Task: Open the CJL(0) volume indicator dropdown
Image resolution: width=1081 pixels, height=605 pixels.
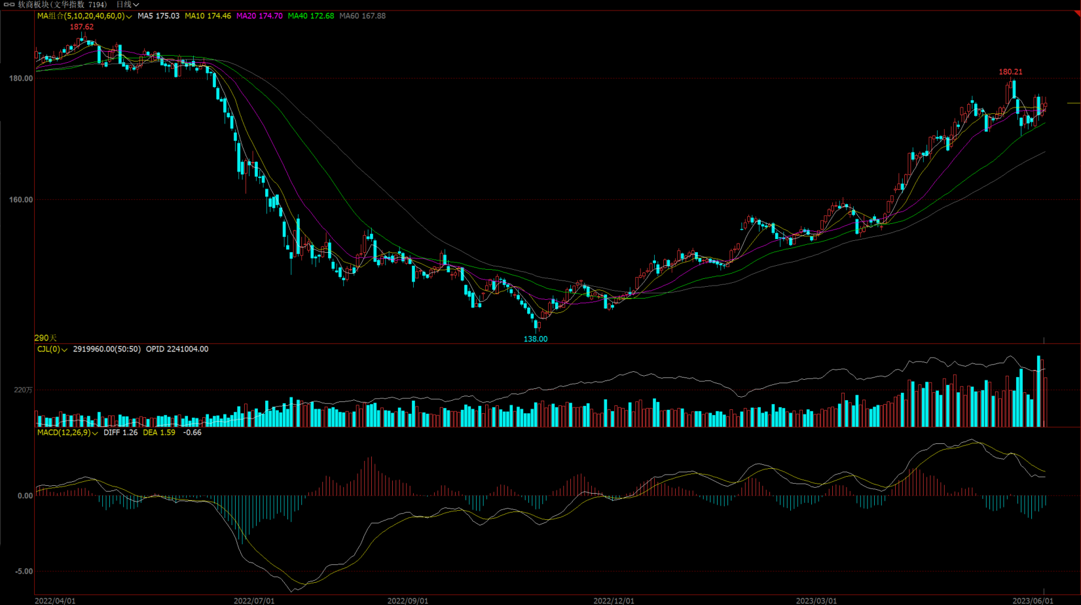Action: click(x=52, y=349)
